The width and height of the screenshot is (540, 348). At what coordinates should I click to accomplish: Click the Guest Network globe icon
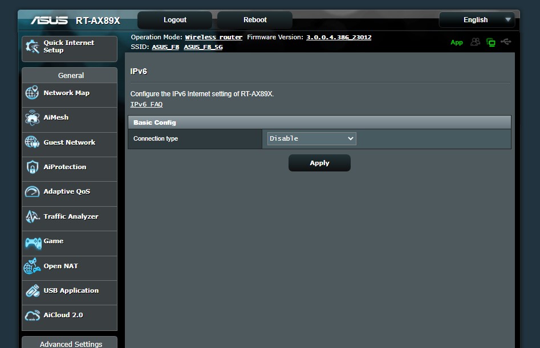(x=32, y=142)
